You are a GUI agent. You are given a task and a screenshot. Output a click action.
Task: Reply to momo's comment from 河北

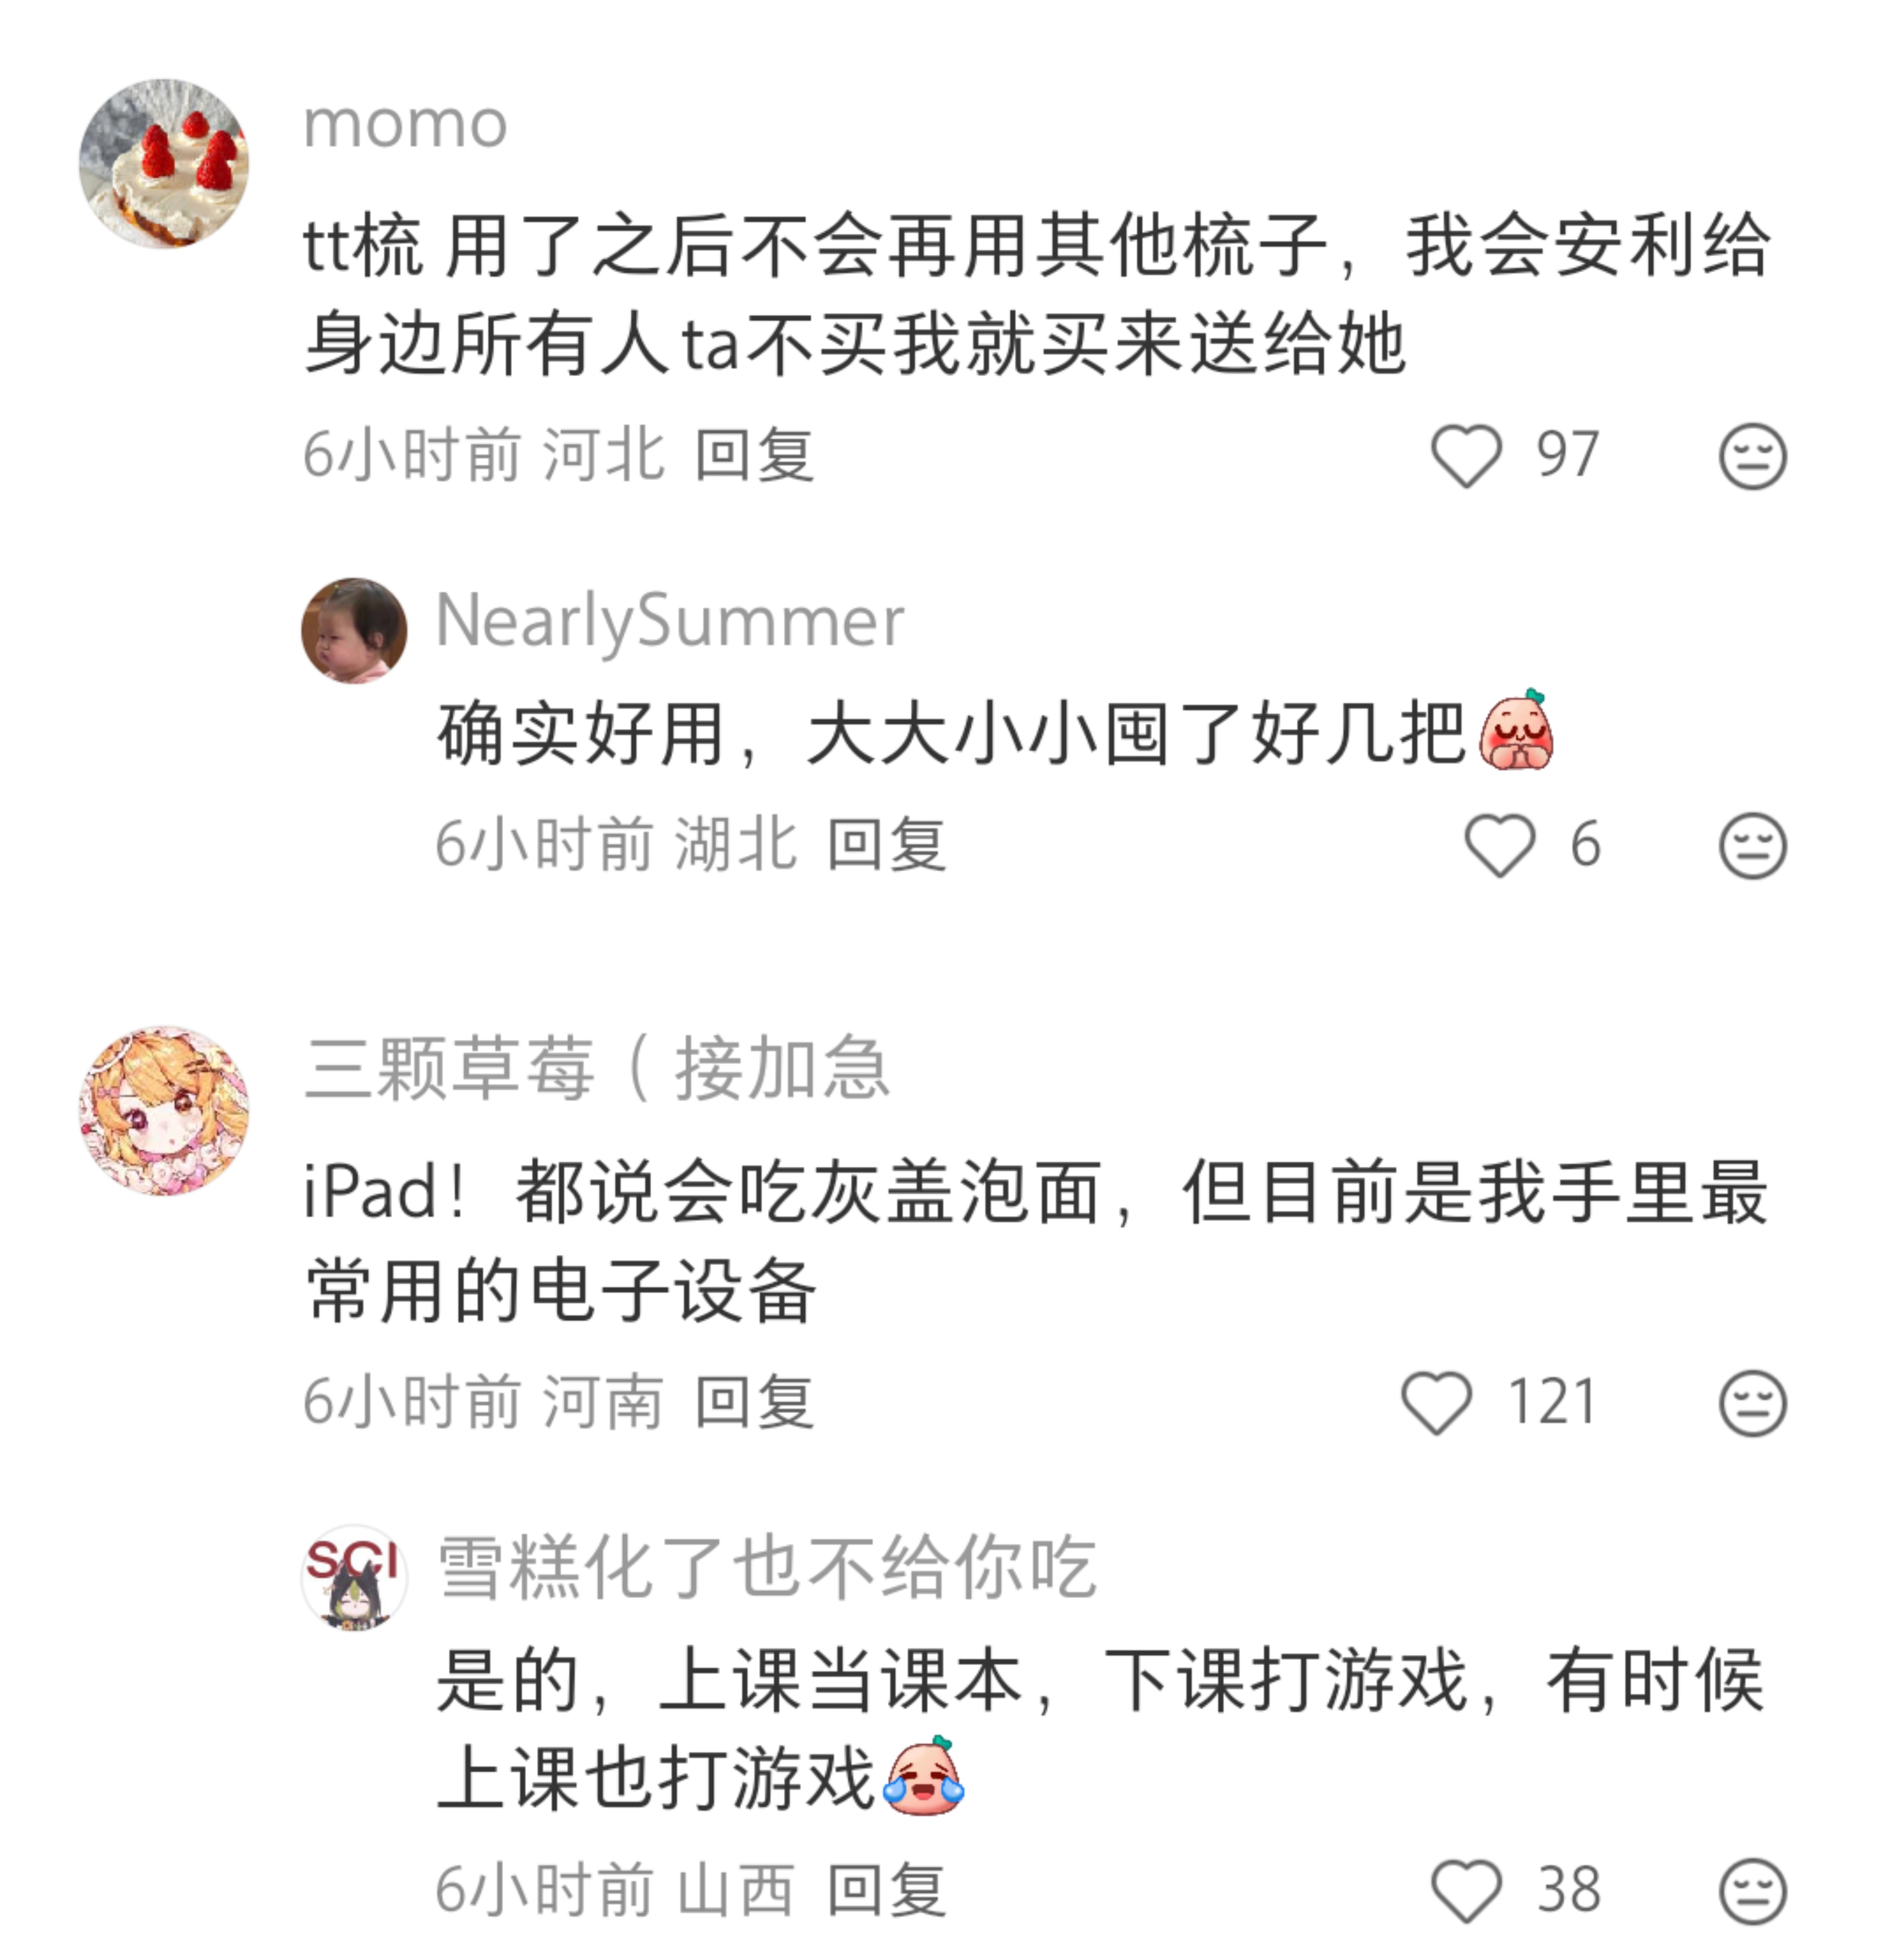[x=754, y=456]
